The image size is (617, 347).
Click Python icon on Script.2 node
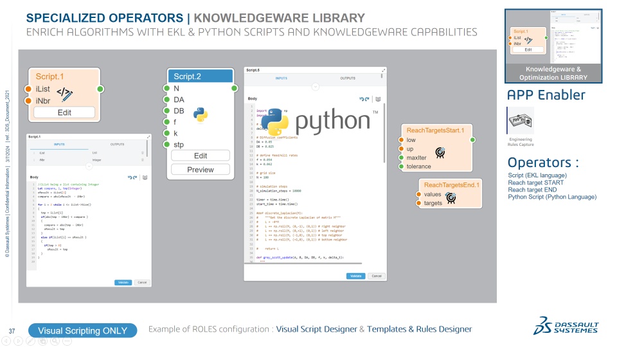(201, 115)
